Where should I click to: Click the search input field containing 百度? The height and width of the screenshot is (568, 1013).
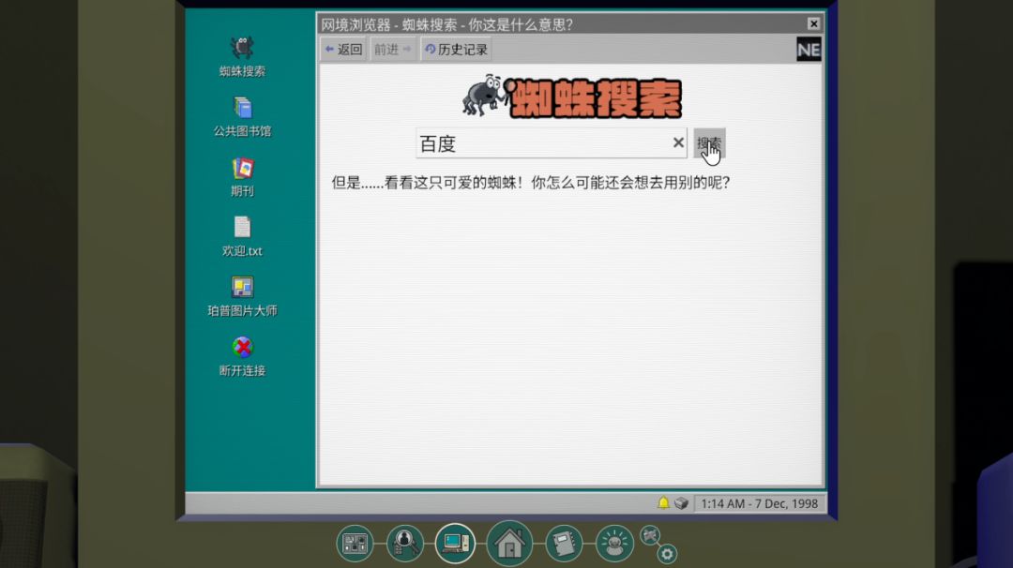(552, 143)
